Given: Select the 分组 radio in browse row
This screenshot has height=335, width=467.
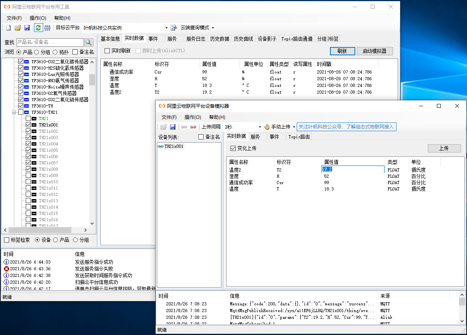Looking at the screenshot, I should pos(36,52).
